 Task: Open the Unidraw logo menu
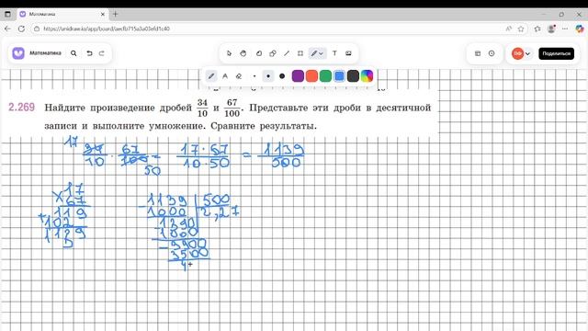(x=18, y=53)
